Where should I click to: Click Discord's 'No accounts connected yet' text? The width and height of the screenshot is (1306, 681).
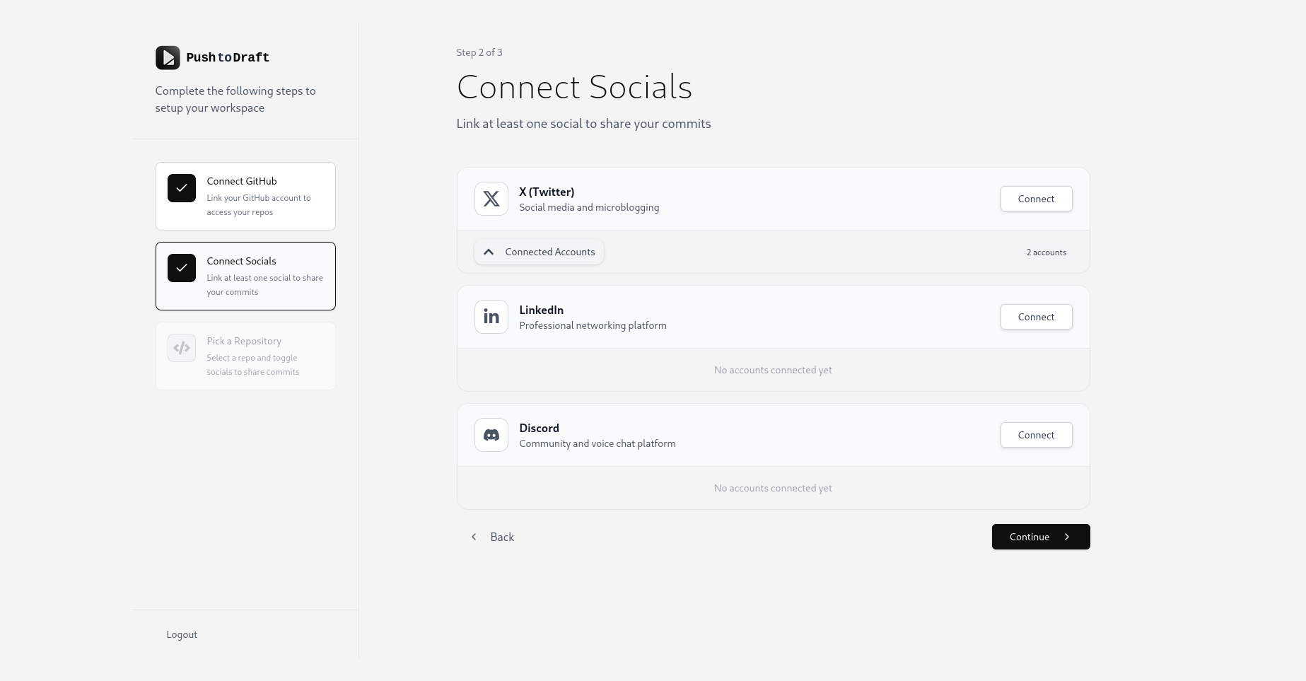773,488
